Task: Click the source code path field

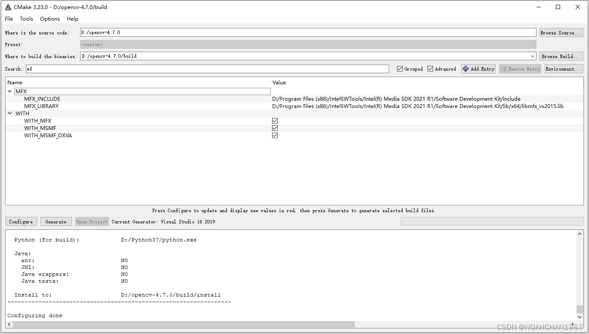Action: [308, 33]
